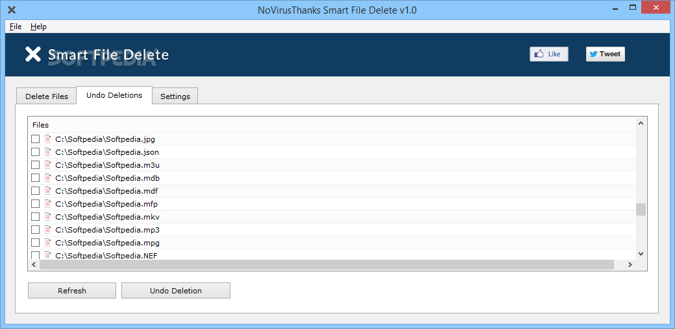Click the Facebook Like button
This screenshot has width=675, height=329.
[549, 54]
